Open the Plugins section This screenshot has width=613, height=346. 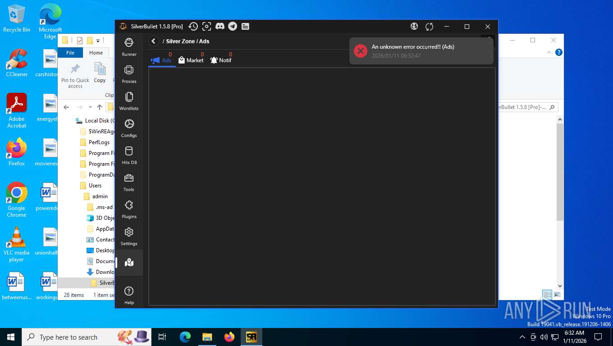point(129,209)
